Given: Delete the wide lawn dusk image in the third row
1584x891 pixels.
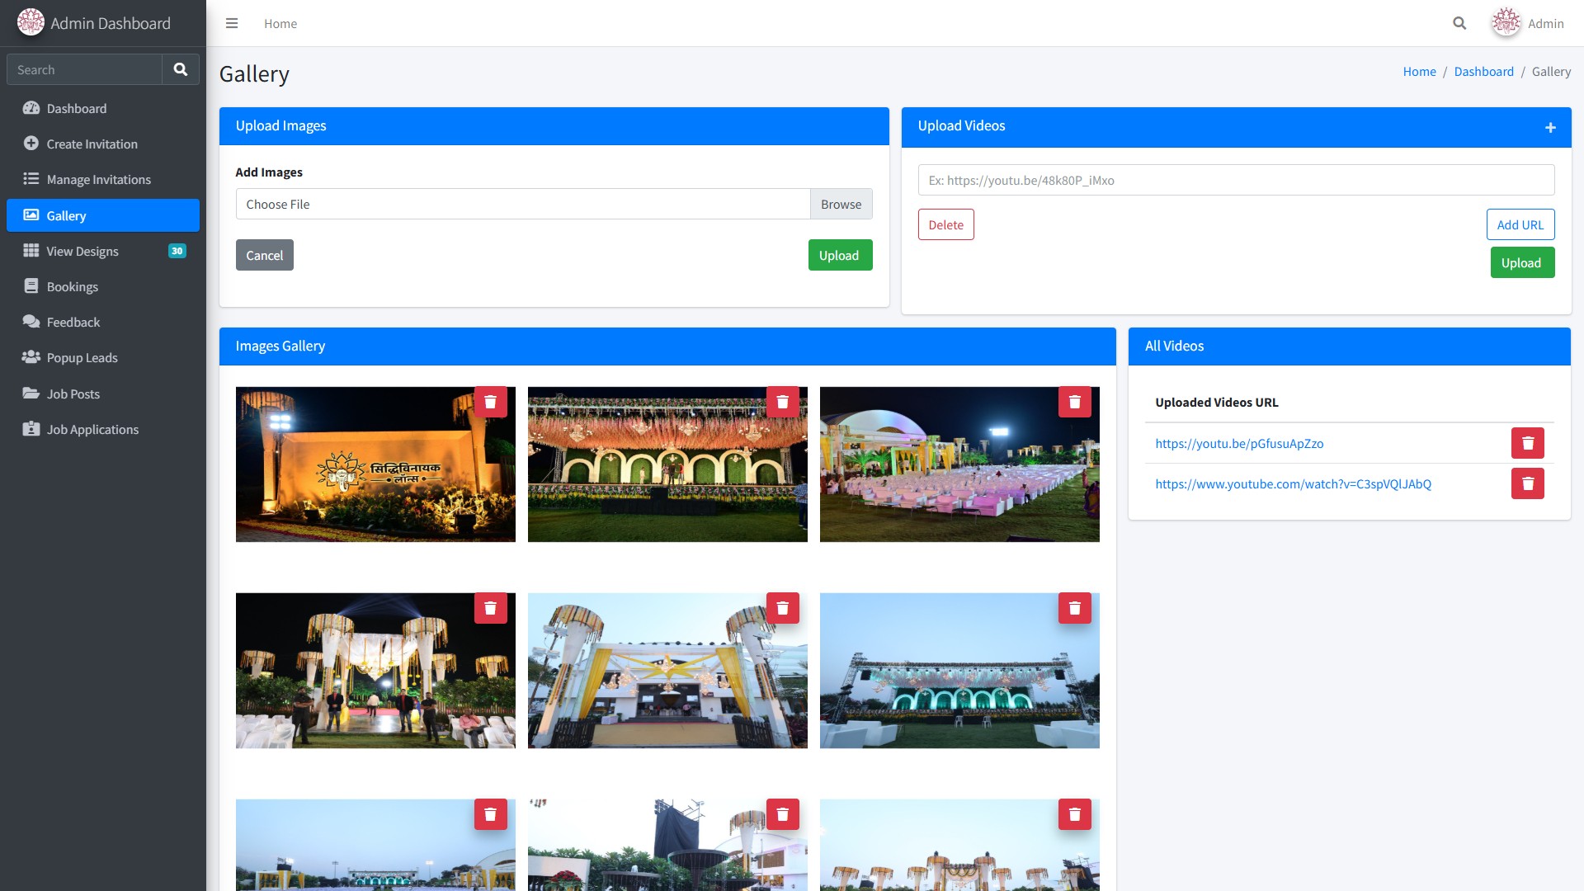Looking at the screenshot, I should coord(490,814).
